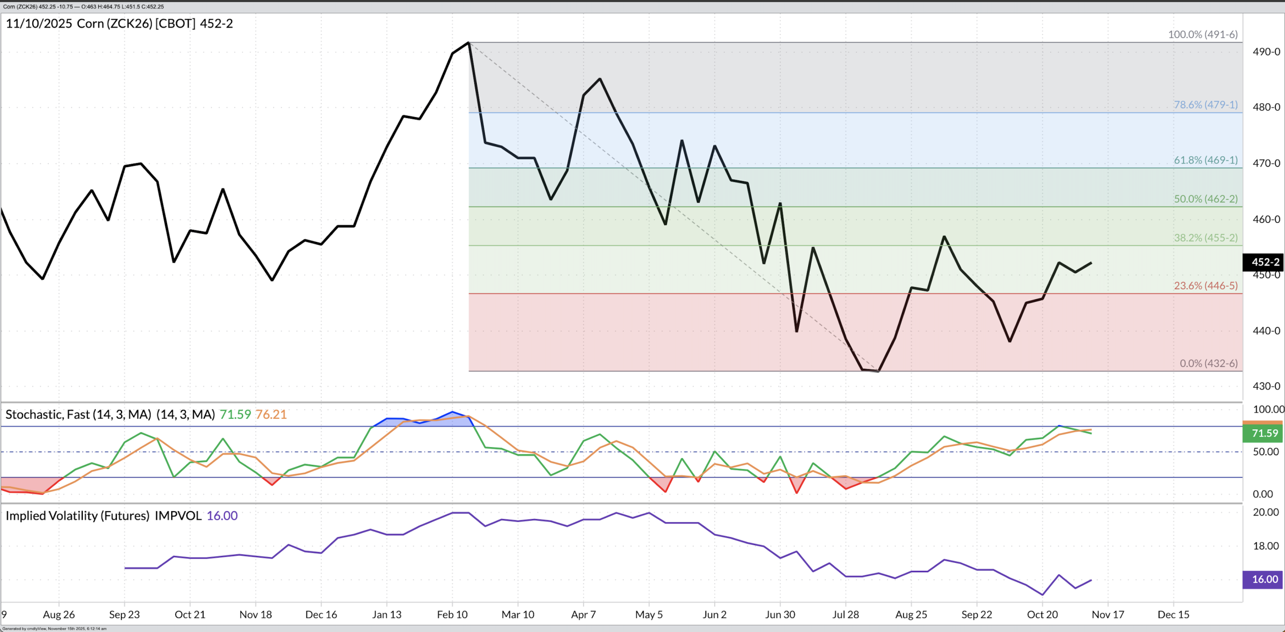Click the 490-0 price axis label
This screenshot has width=1285, height=632.
tap(1266, 52)
